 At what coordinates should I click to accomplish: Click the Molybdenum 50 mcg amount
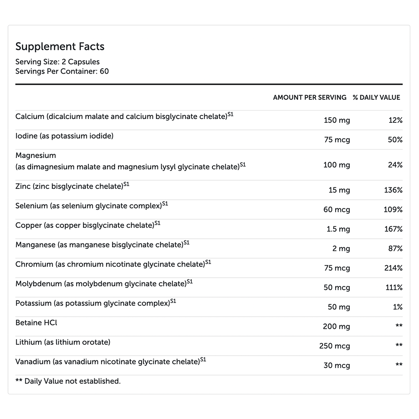click(x=336, y=287)
